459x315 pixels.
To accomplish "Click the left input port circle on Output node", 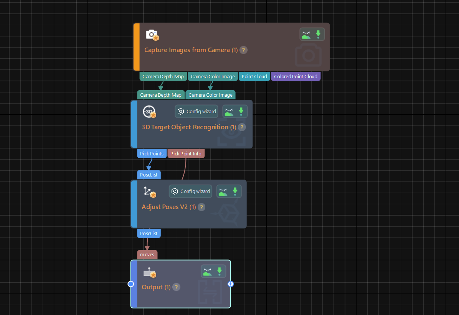I will click(x=130, y=284).
